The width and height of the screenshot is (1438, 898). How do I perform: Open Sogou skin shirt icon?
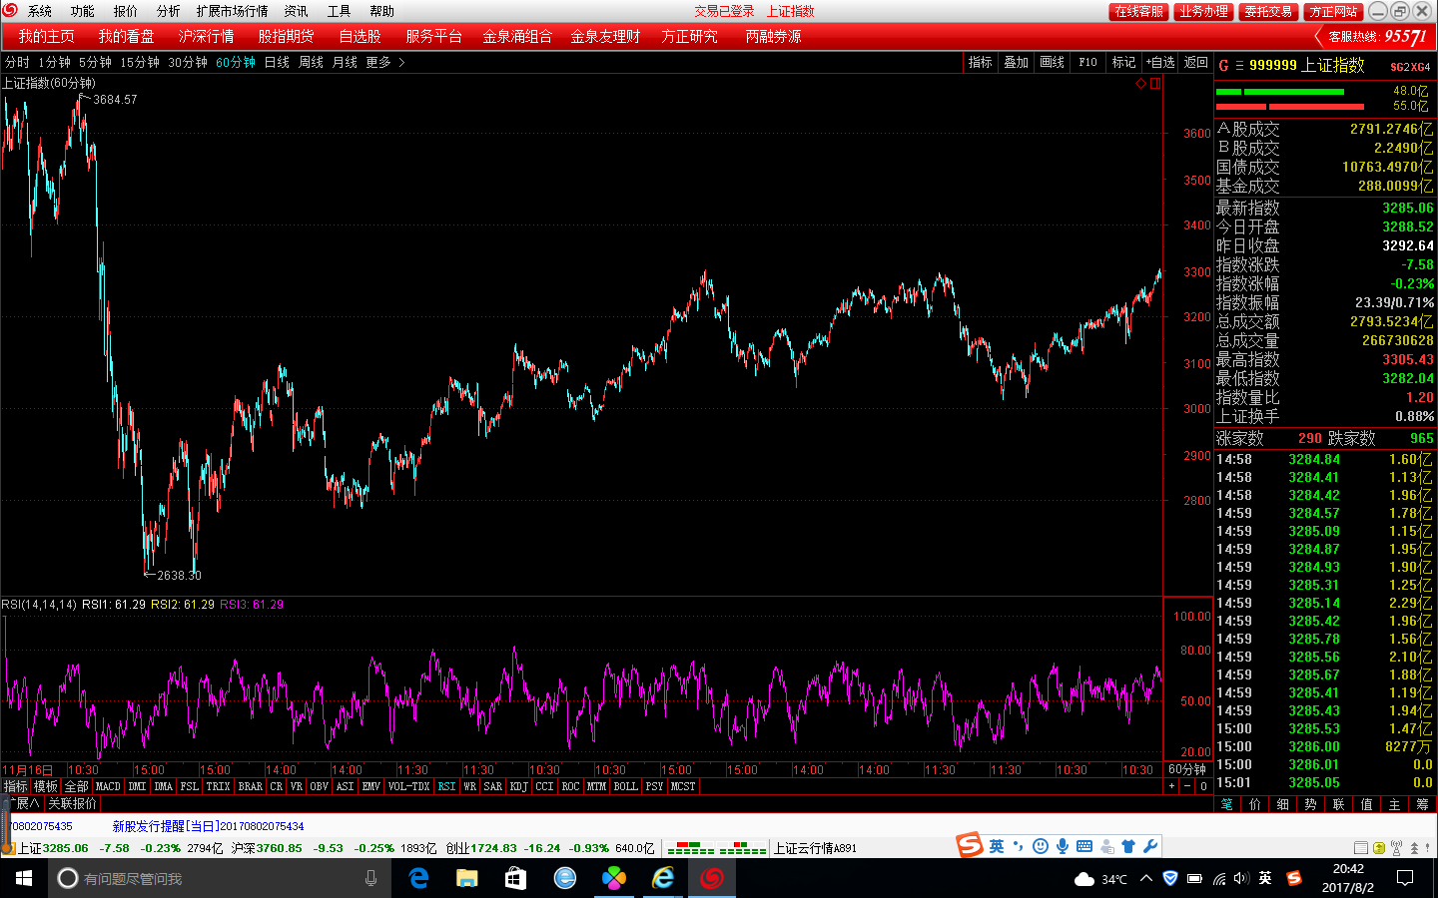(x=1128, y=846)
